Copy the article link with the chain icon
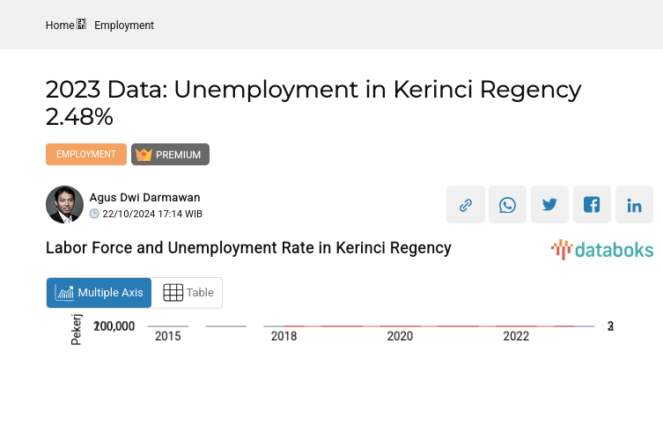 (465, 205)
